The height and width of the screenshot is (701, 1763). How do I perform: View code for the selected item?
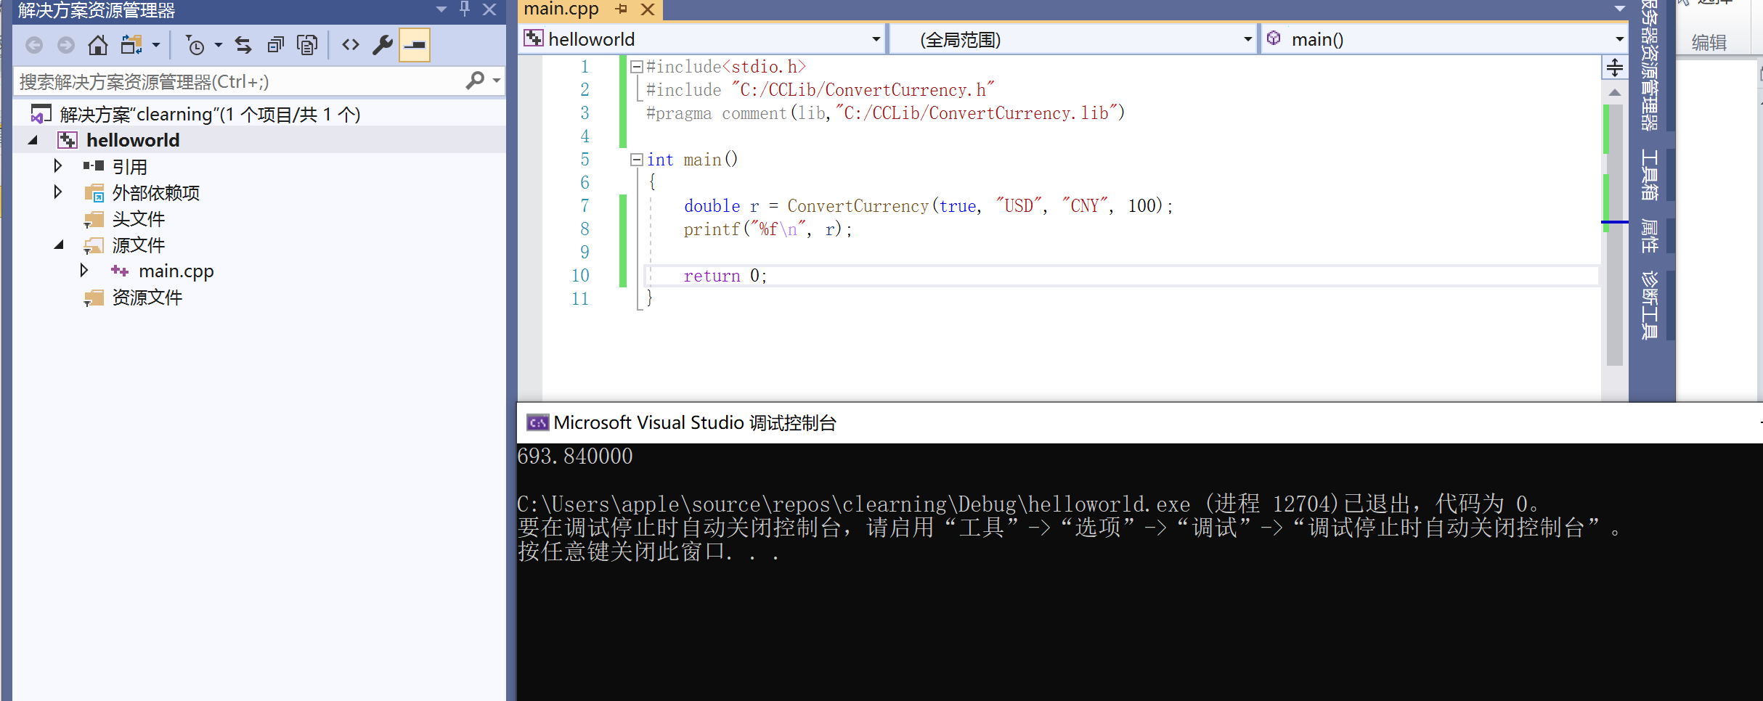pos(350,44)
